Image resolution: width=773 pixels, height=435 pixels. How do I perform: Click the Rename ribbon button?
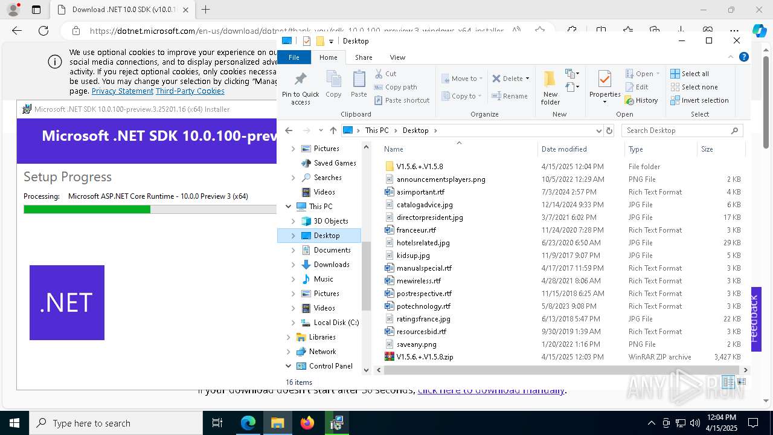[x=509, y=96]
